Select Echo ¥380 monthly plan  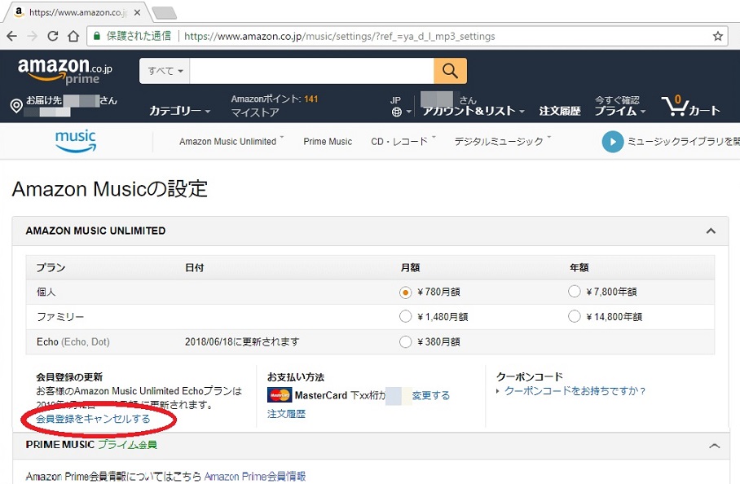tap(405, 341)
